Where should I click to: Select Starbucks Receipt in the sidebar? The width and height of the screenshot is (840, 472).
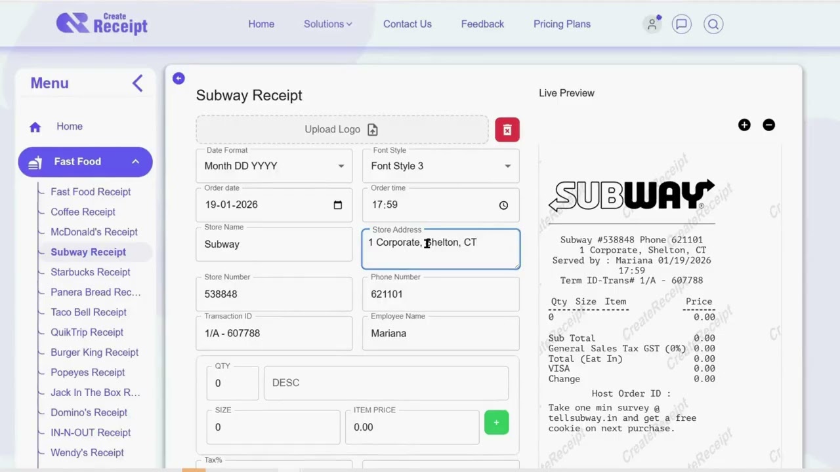point(91,272)
